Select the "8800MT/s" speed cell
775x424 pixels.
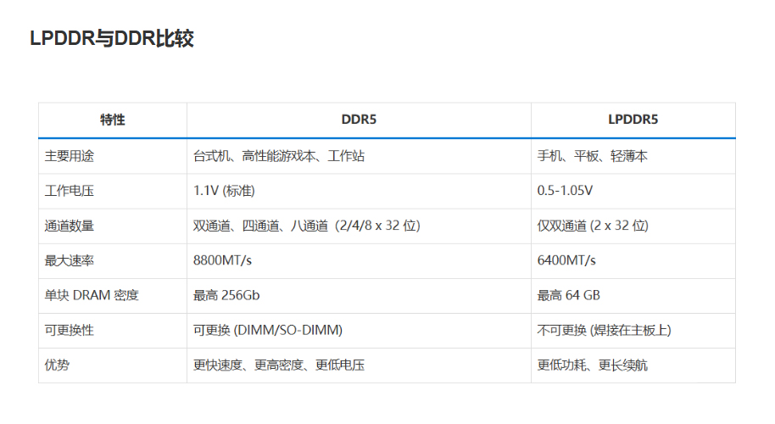[x=223, y=260]
